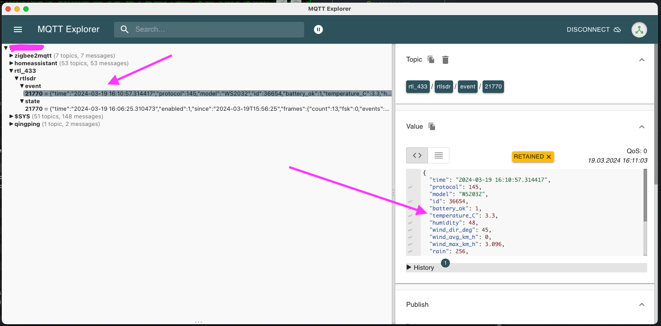Select the 21770 message under event
Viewport: 661px width, 326px height.
click(208, 94)
